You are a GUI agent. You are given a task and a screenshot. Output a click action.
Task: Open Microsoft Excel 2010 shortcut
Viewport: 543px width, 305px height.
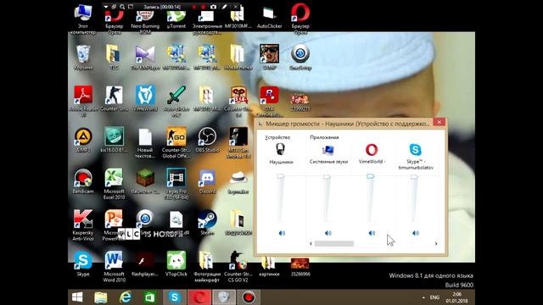tap(114, 184)
